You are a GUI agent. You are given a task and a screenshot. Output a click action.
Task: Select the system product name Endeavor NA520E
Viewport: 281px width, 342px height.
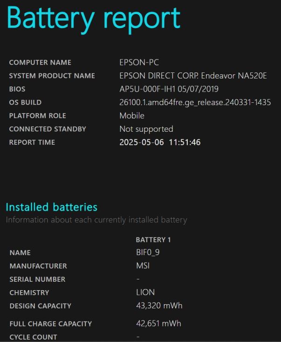coord(193,76)
